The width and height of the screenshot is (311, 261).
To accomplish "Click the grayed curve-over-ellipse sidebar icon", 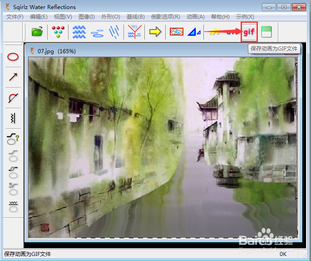I will tap(13, 156).
